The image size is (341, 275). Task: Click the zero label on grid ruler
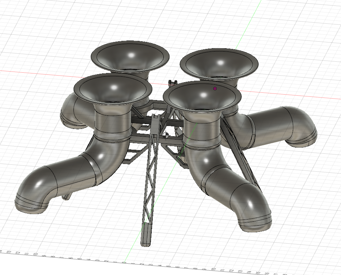pyautogui.click(x=124, y=263)
